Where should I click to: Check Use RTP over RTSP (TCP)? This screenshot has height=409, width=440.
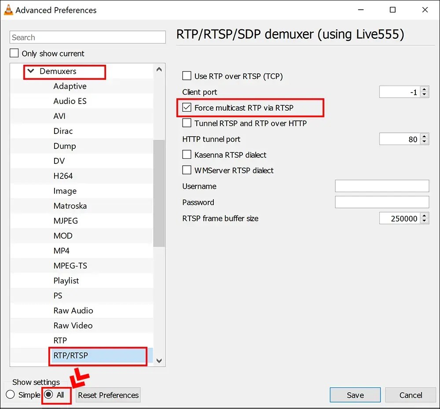tap(187, 76)
